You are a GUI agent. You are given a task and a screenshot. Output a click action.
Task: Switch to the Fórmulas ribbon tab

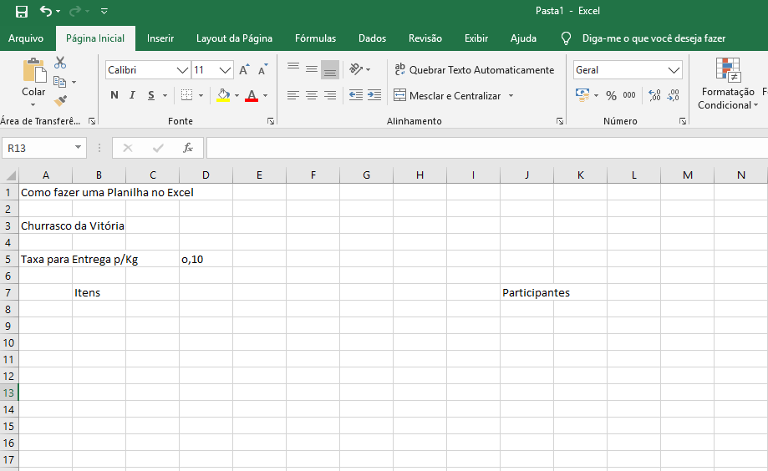pyautogui.click(x=315, y=38)
